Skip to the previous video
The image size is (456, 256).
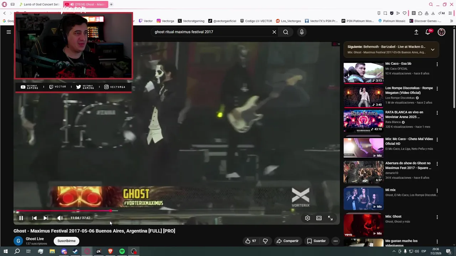coord(34,218)
